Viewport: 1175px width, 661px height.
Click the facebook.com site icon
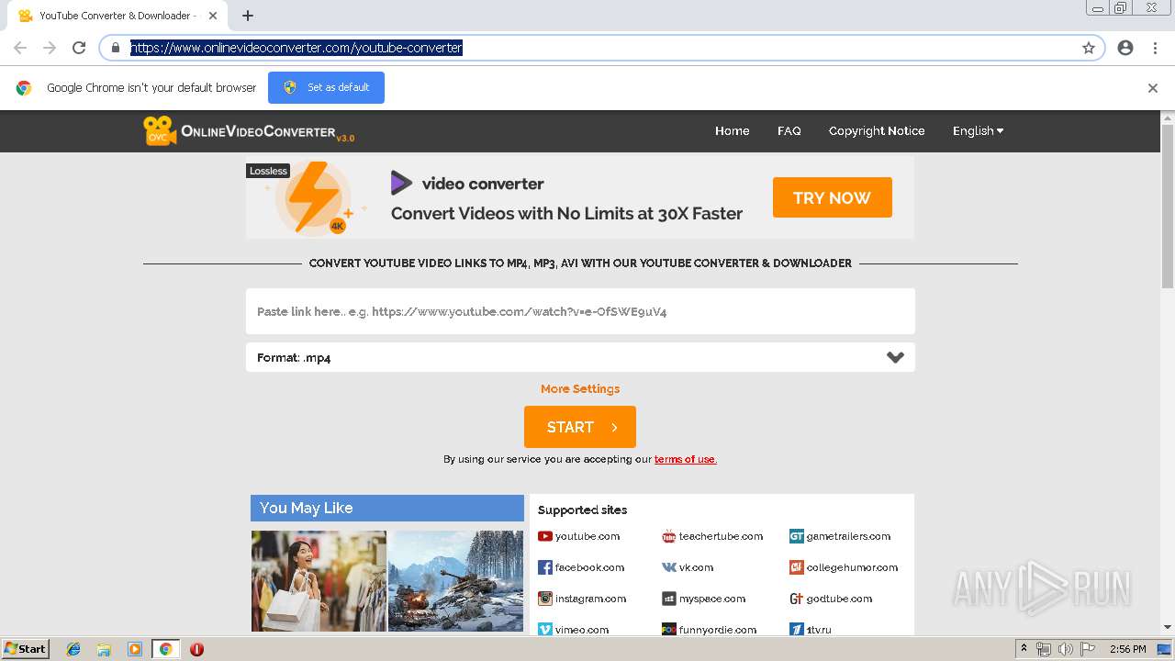(x=545, y=567)
